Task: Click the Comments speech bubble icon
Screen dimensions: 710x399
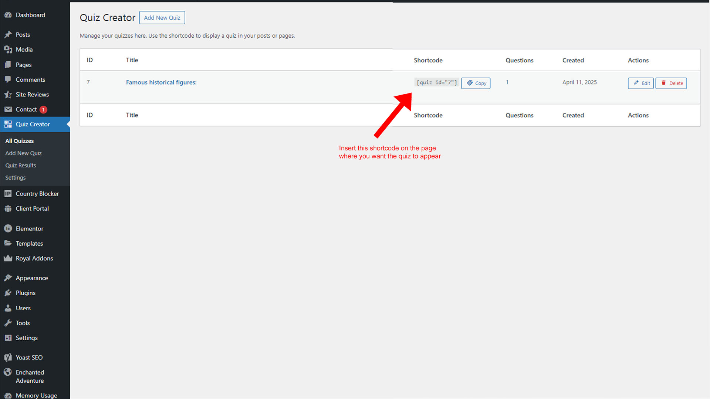Action: pyautogui.click(x=8, y=79)
